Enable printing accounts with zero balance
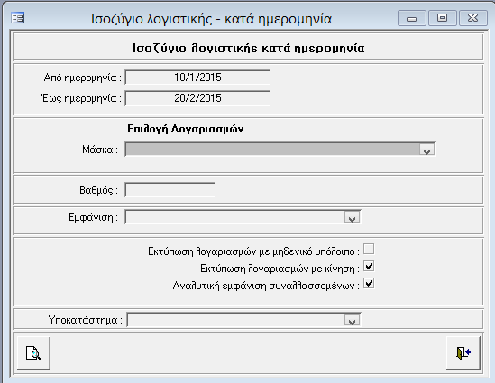 (x=369, y=249)
